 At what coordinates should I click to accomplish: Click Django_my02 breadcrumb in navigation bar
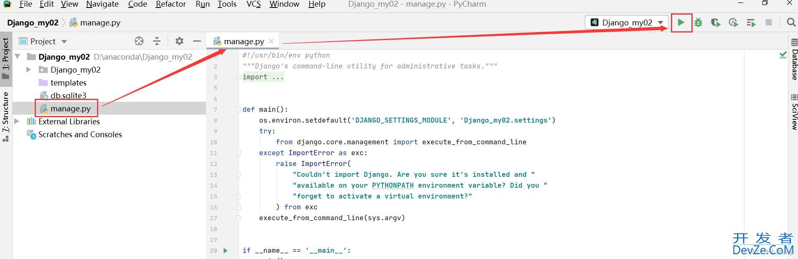33,23
